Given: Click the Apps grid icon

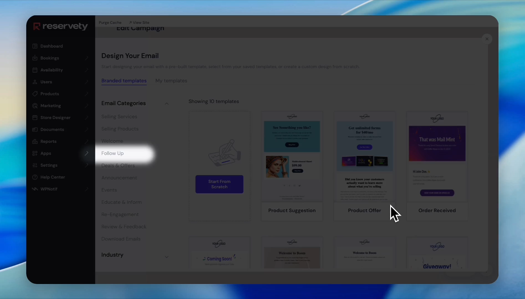Looking at the screenshot, I should (x=35, y=153).
